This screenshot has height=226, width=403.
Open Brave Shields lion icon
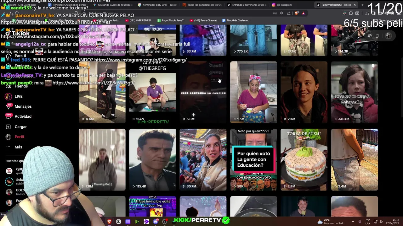click(296, 13)
